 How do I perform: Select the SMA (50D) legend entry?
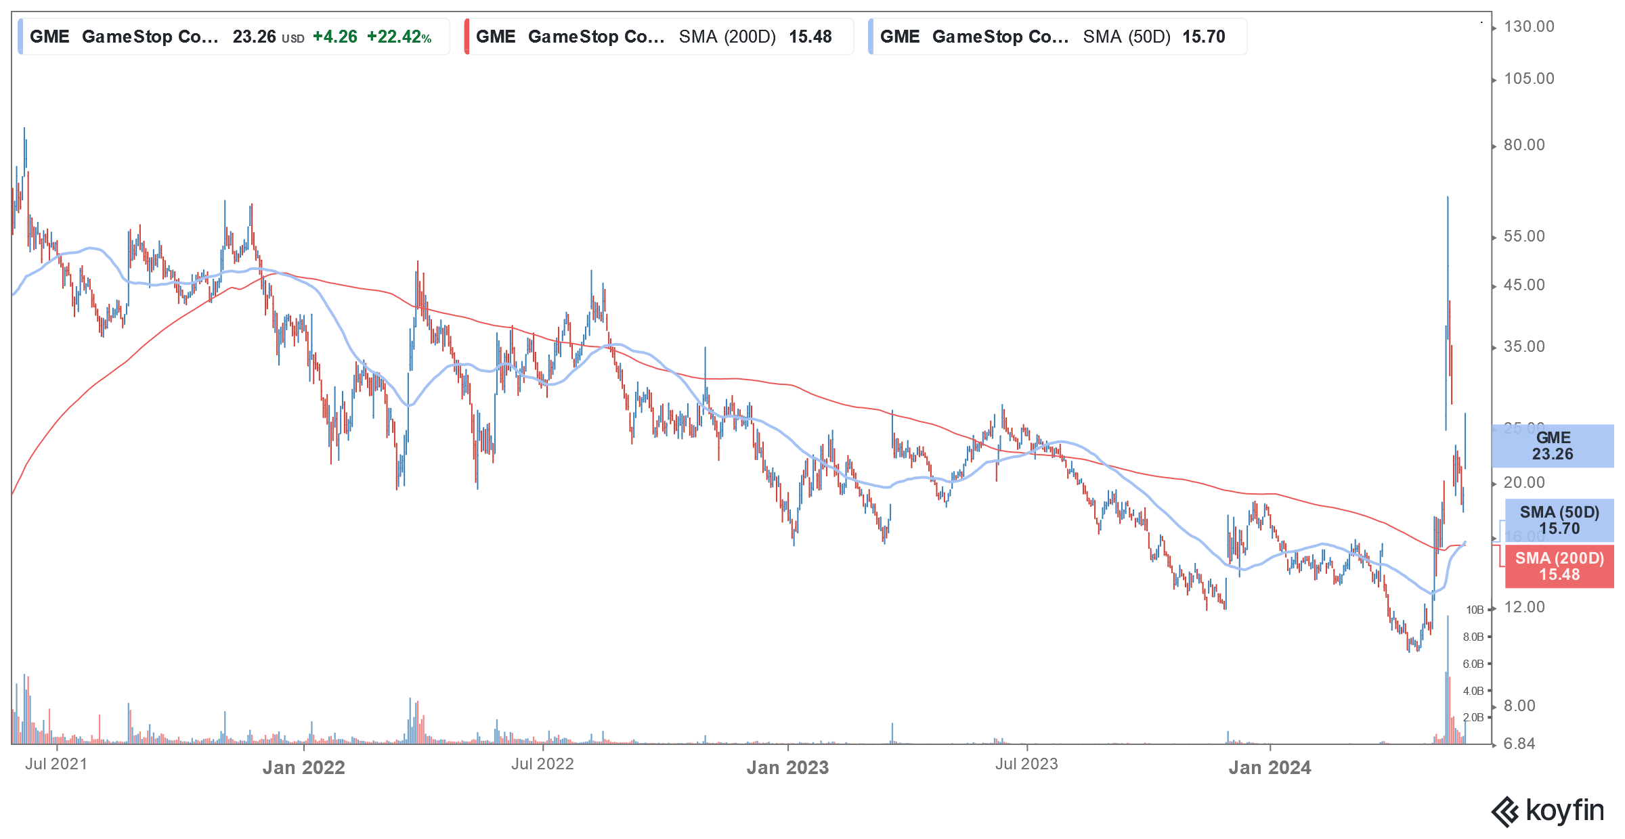point(1057,37)
